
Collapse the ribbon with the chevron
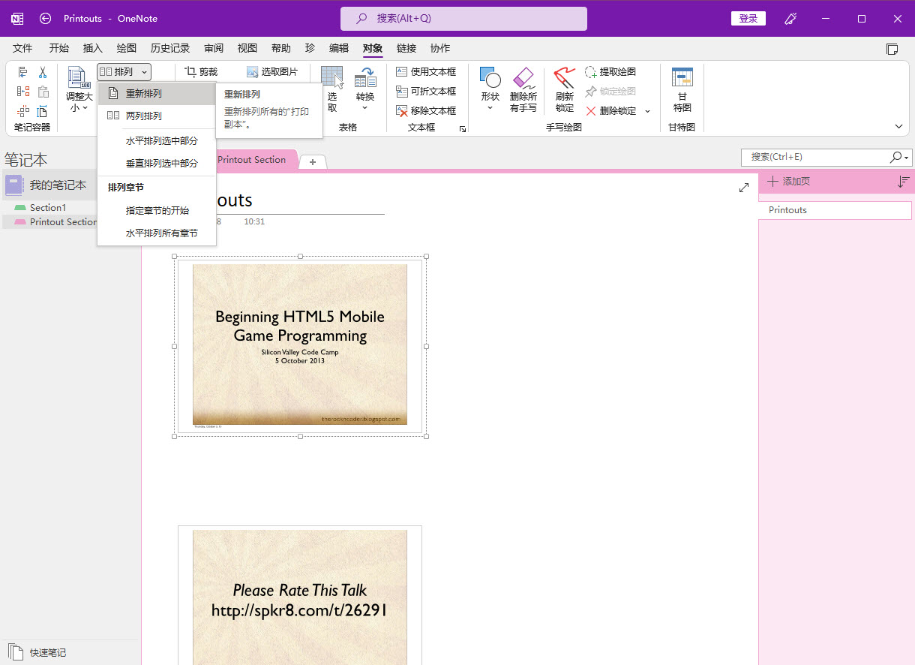(x=899, y=127)
